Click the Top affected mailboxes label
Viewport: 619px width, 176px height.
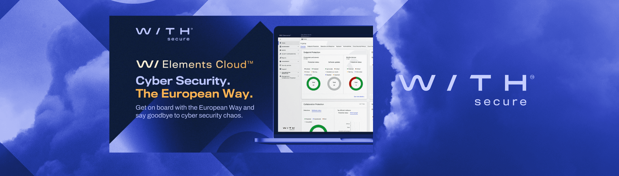click(344, 110)
